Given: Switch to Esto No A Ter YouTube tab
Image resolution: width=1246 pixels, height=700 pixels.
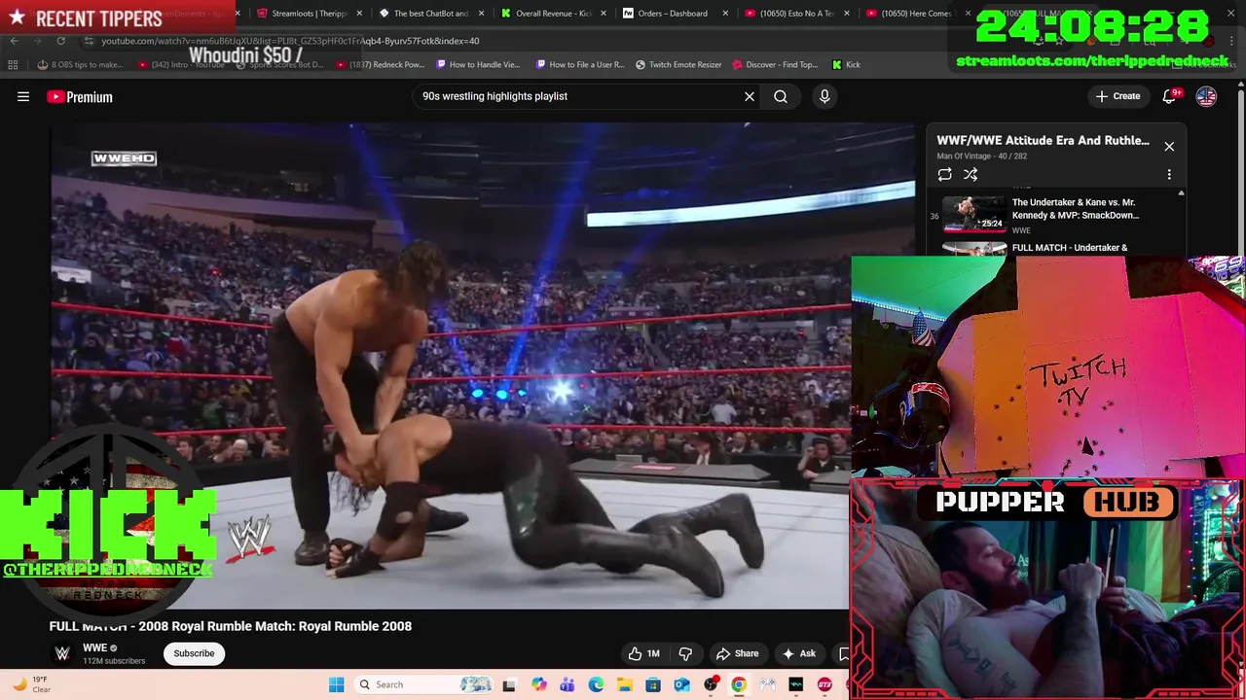Looking at the screenshot, I should (x=796, y=14).
